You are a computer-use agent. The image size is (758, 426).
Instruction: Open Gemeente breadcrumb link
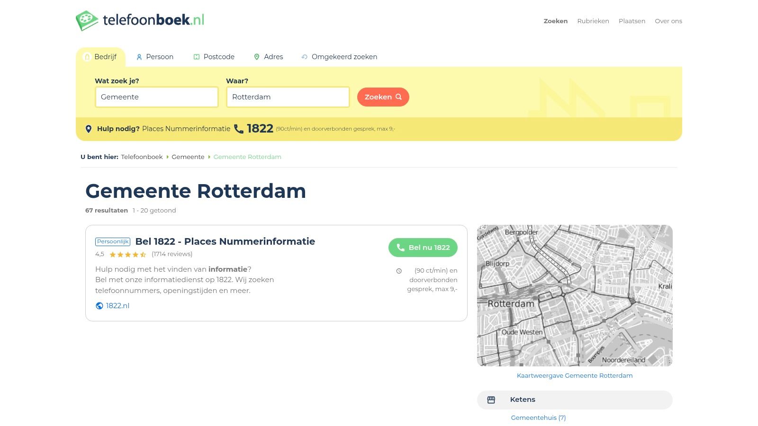(188, 157)
